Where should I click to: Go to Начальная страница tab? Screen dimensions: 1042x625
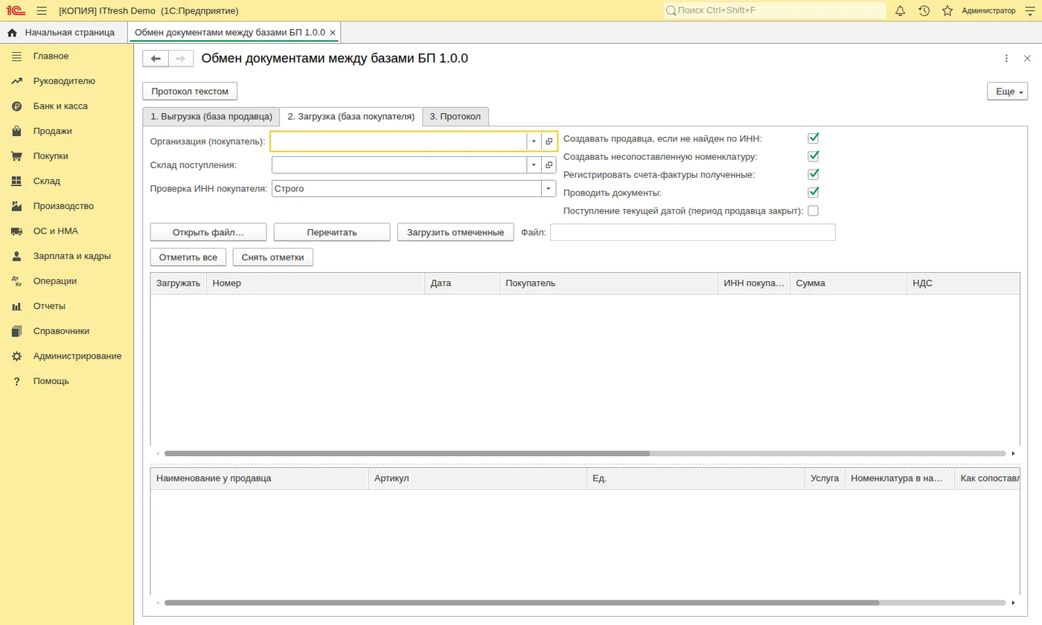point(63,33)
